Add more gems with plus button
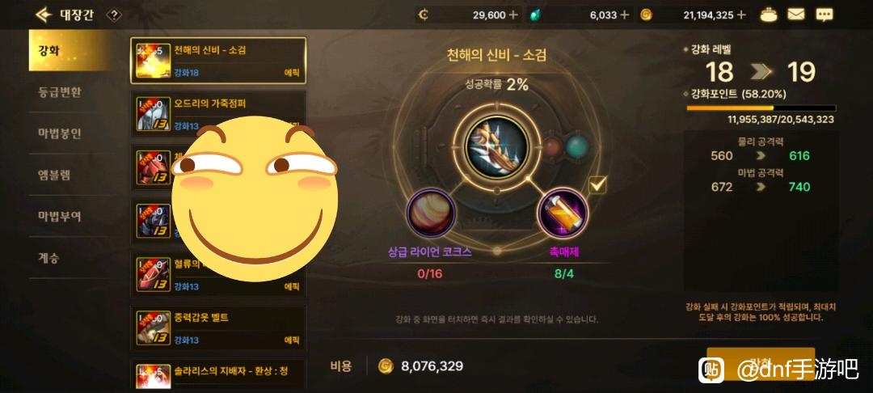The height and width of the screenshot is (393, 873). pos(625,15)
